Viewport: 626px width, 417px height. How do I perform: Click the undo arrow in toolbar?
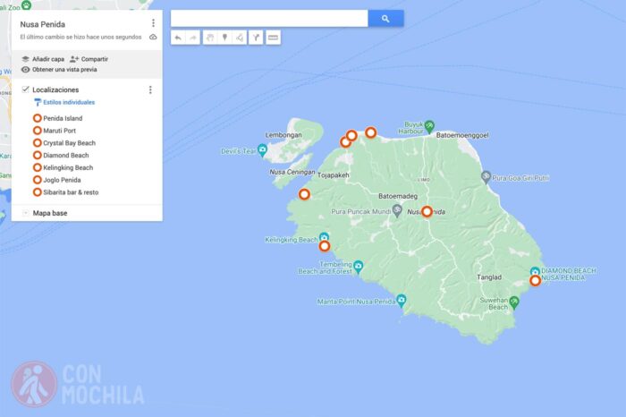pos(178,38)
